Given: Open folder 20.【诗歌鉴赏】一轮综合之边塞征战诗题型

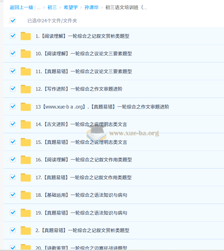Looking at the screenshot, I should (x=83, y=247).
